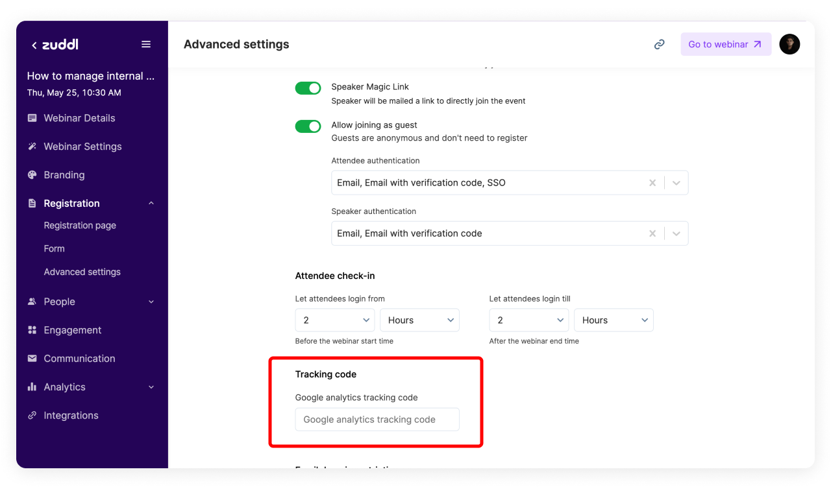Select the Form submenu item

click(x=55, y=248)
